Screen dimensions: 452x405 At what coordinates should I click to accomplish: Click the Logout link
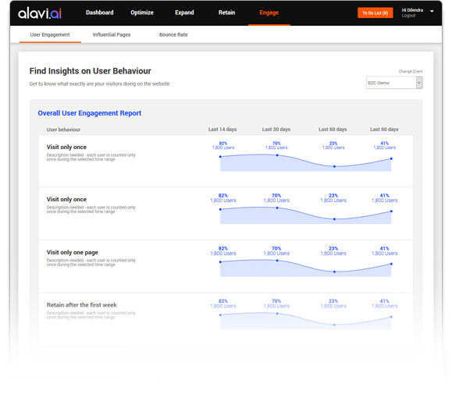coord(408,16)
